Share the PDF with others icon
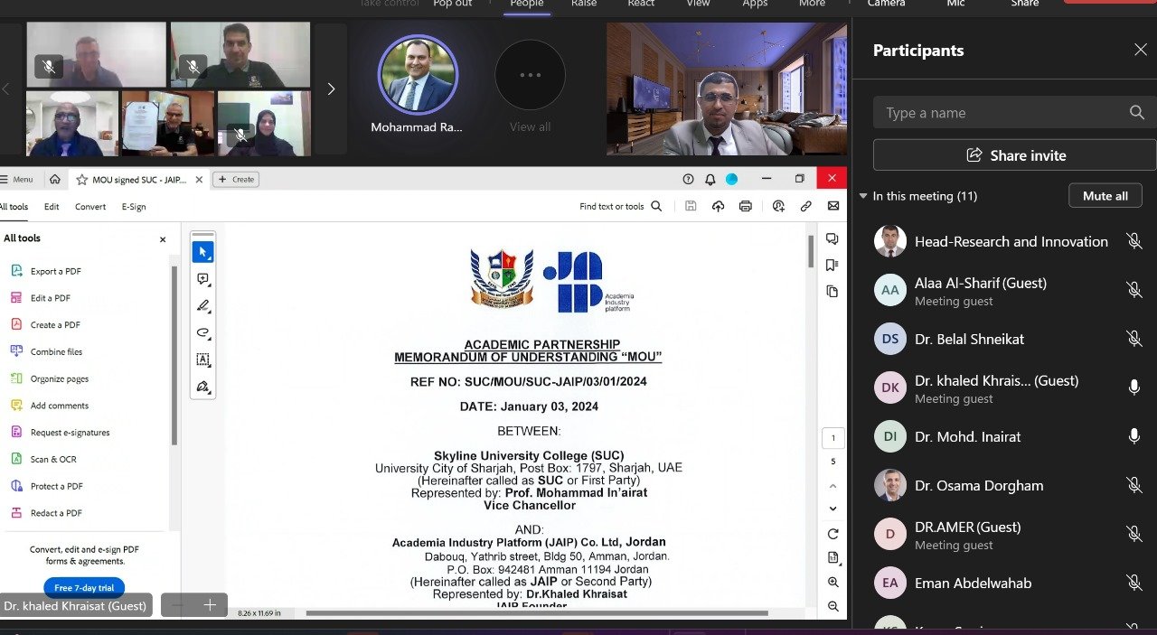1157x635 pixels. 778,206
